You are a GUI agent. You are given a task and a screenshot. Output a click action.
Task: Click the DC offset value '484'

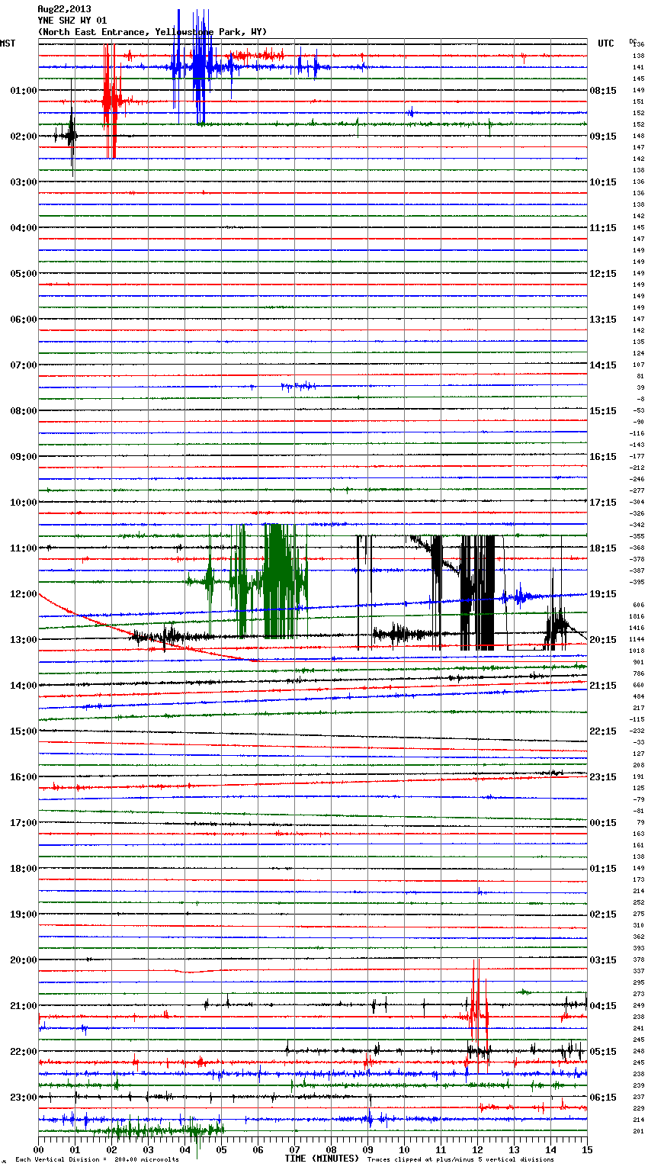point(638,696)
